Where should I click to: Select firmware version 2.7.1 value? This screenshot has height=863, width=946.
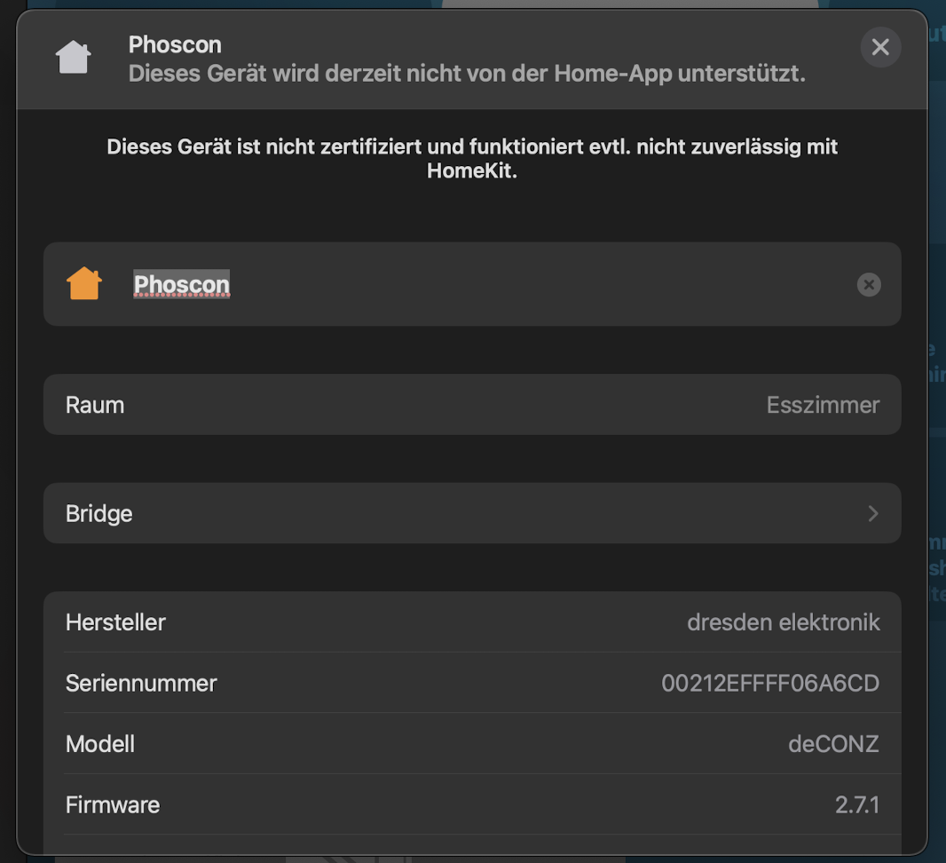(856, 805)
